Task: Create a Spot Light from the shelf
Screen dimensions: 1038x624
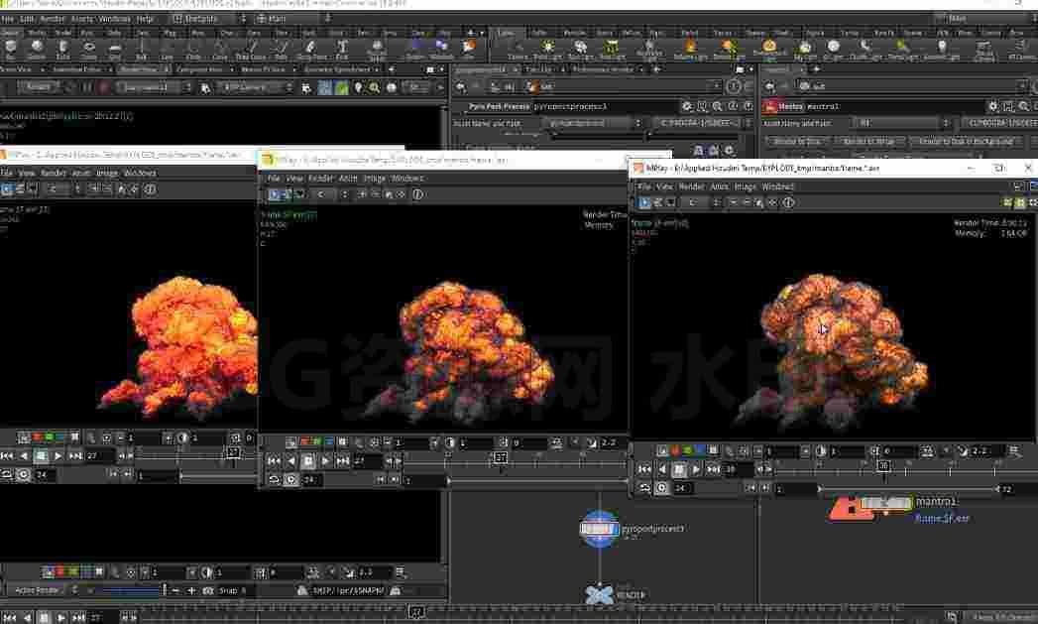Action: tap(581, 49)
